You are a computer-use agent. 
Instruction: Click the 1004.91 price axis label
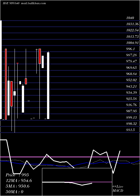point(132,43)
